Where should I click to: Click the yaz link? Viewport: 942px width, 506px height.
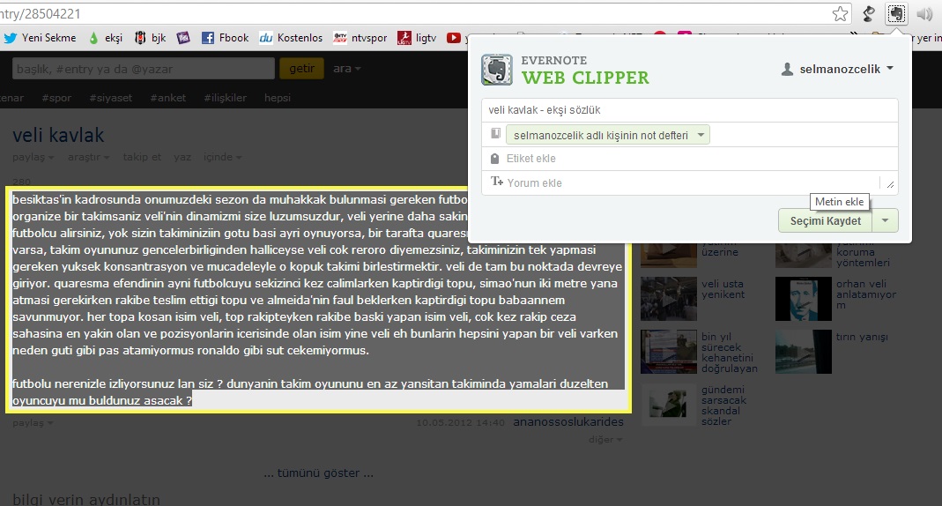182,157
